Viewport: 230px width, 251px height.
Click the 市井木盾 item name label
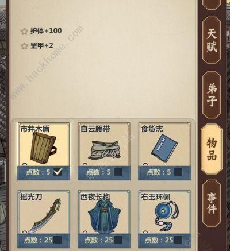35,129
